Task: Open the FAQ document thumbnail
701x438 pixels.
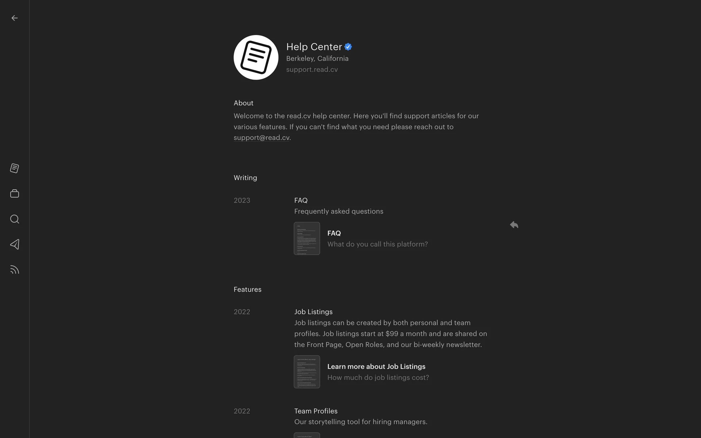Action: coord(307,238)
